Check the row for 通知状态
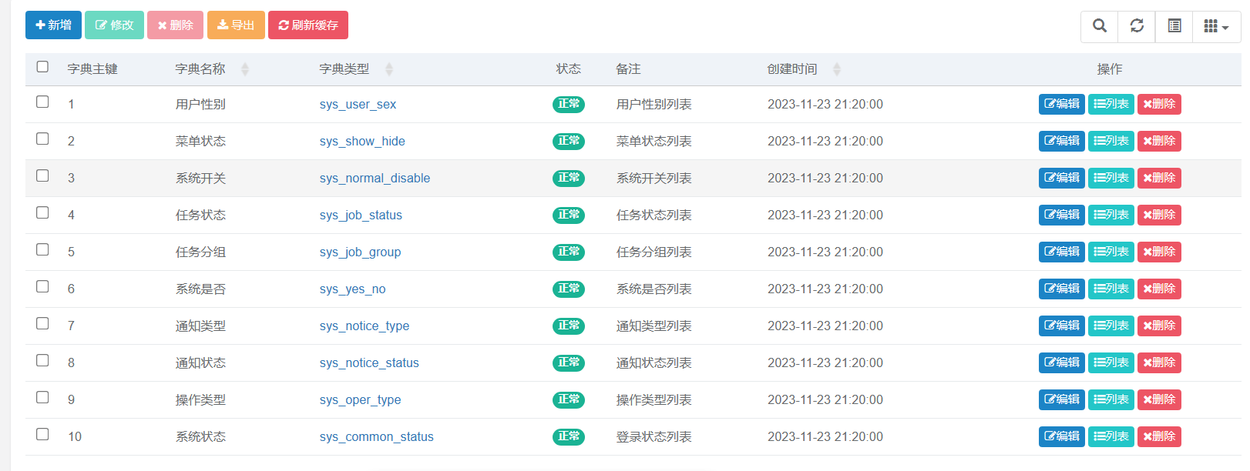The image size is (1250, 471). (42, 360)
